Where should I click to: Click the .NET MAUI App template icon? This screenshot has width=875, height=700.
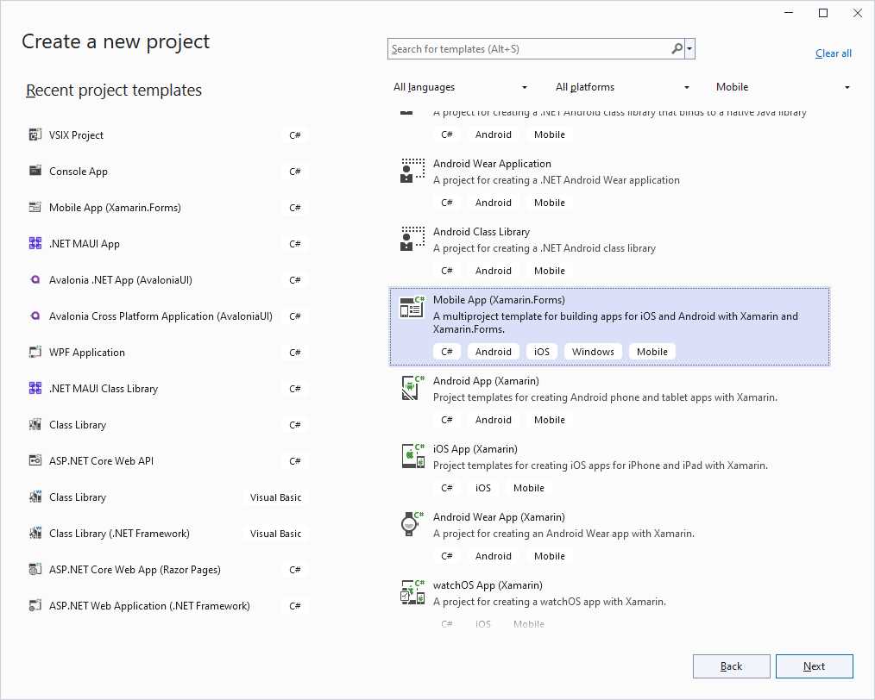pyautogui.click(x=35, y=243)
